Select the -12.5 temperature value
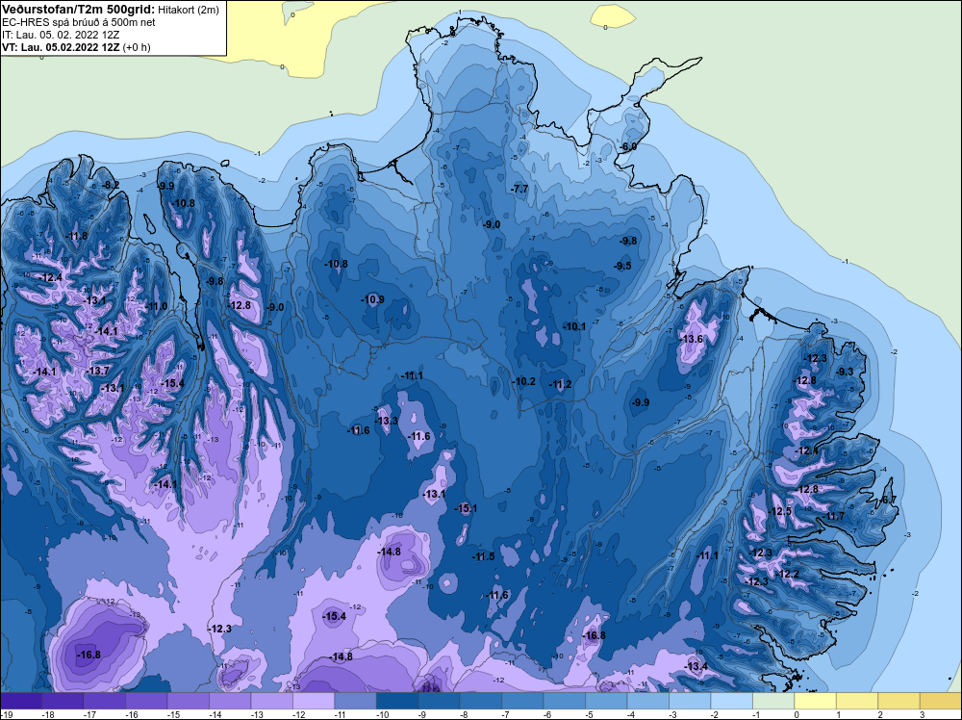 tap(780, 511)
